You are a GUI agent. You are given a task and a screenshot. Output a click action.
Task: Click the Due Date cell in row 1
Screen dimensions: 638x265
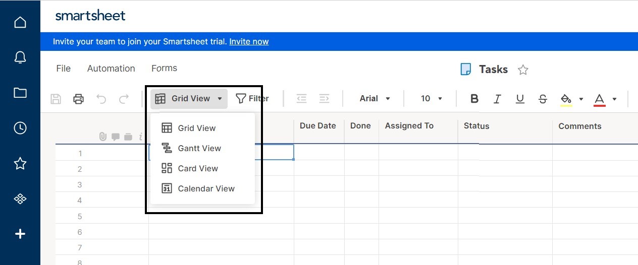coord(319,153)
